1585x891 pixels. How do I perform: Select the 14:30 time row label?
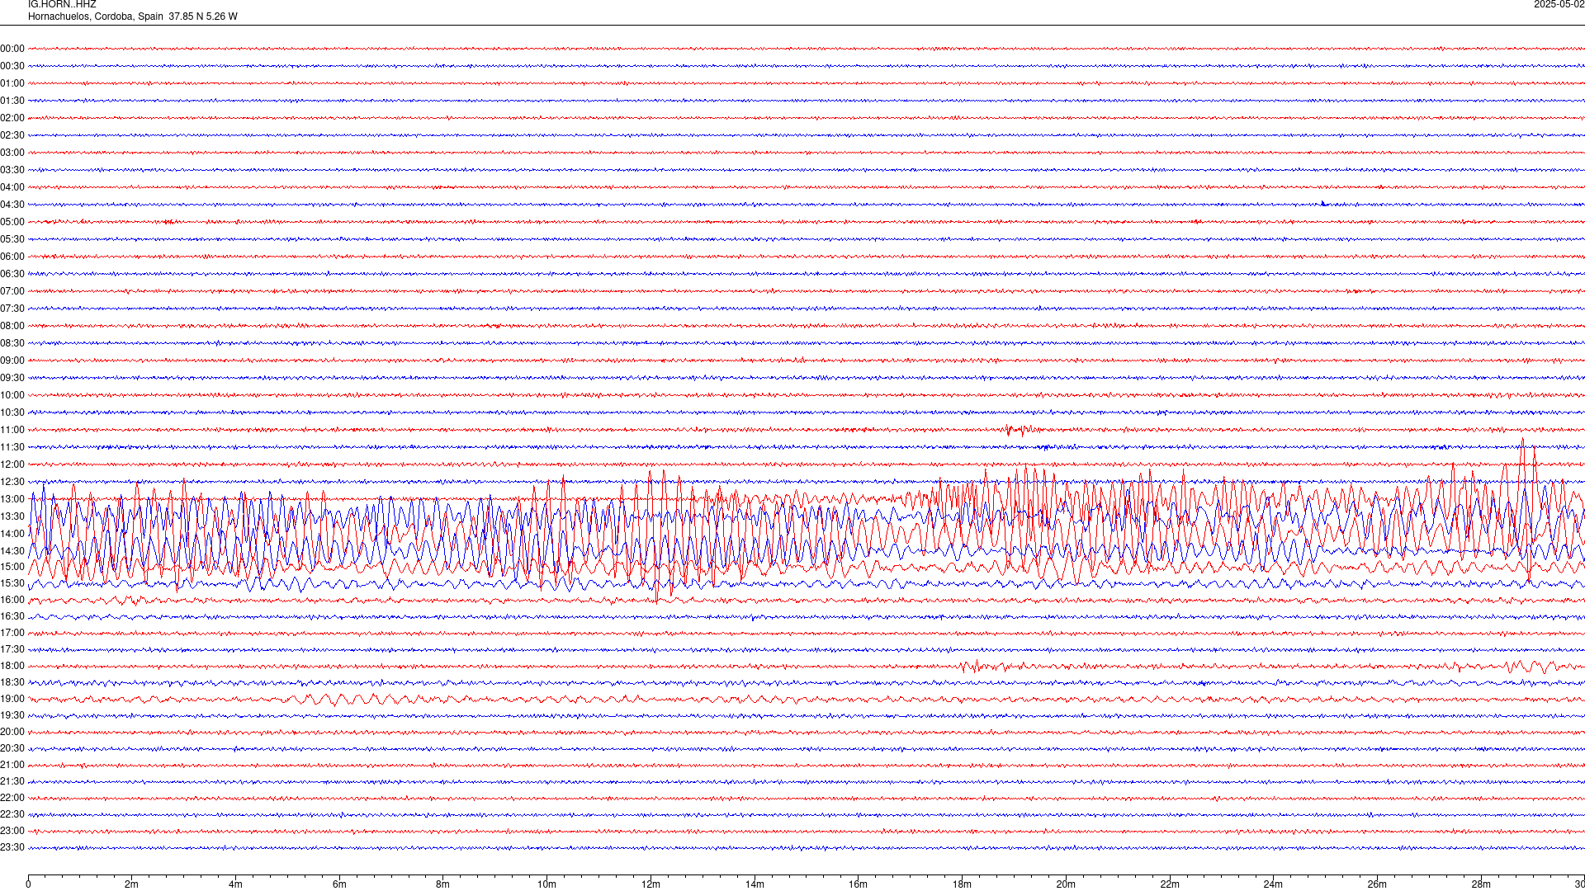[12, 551]
